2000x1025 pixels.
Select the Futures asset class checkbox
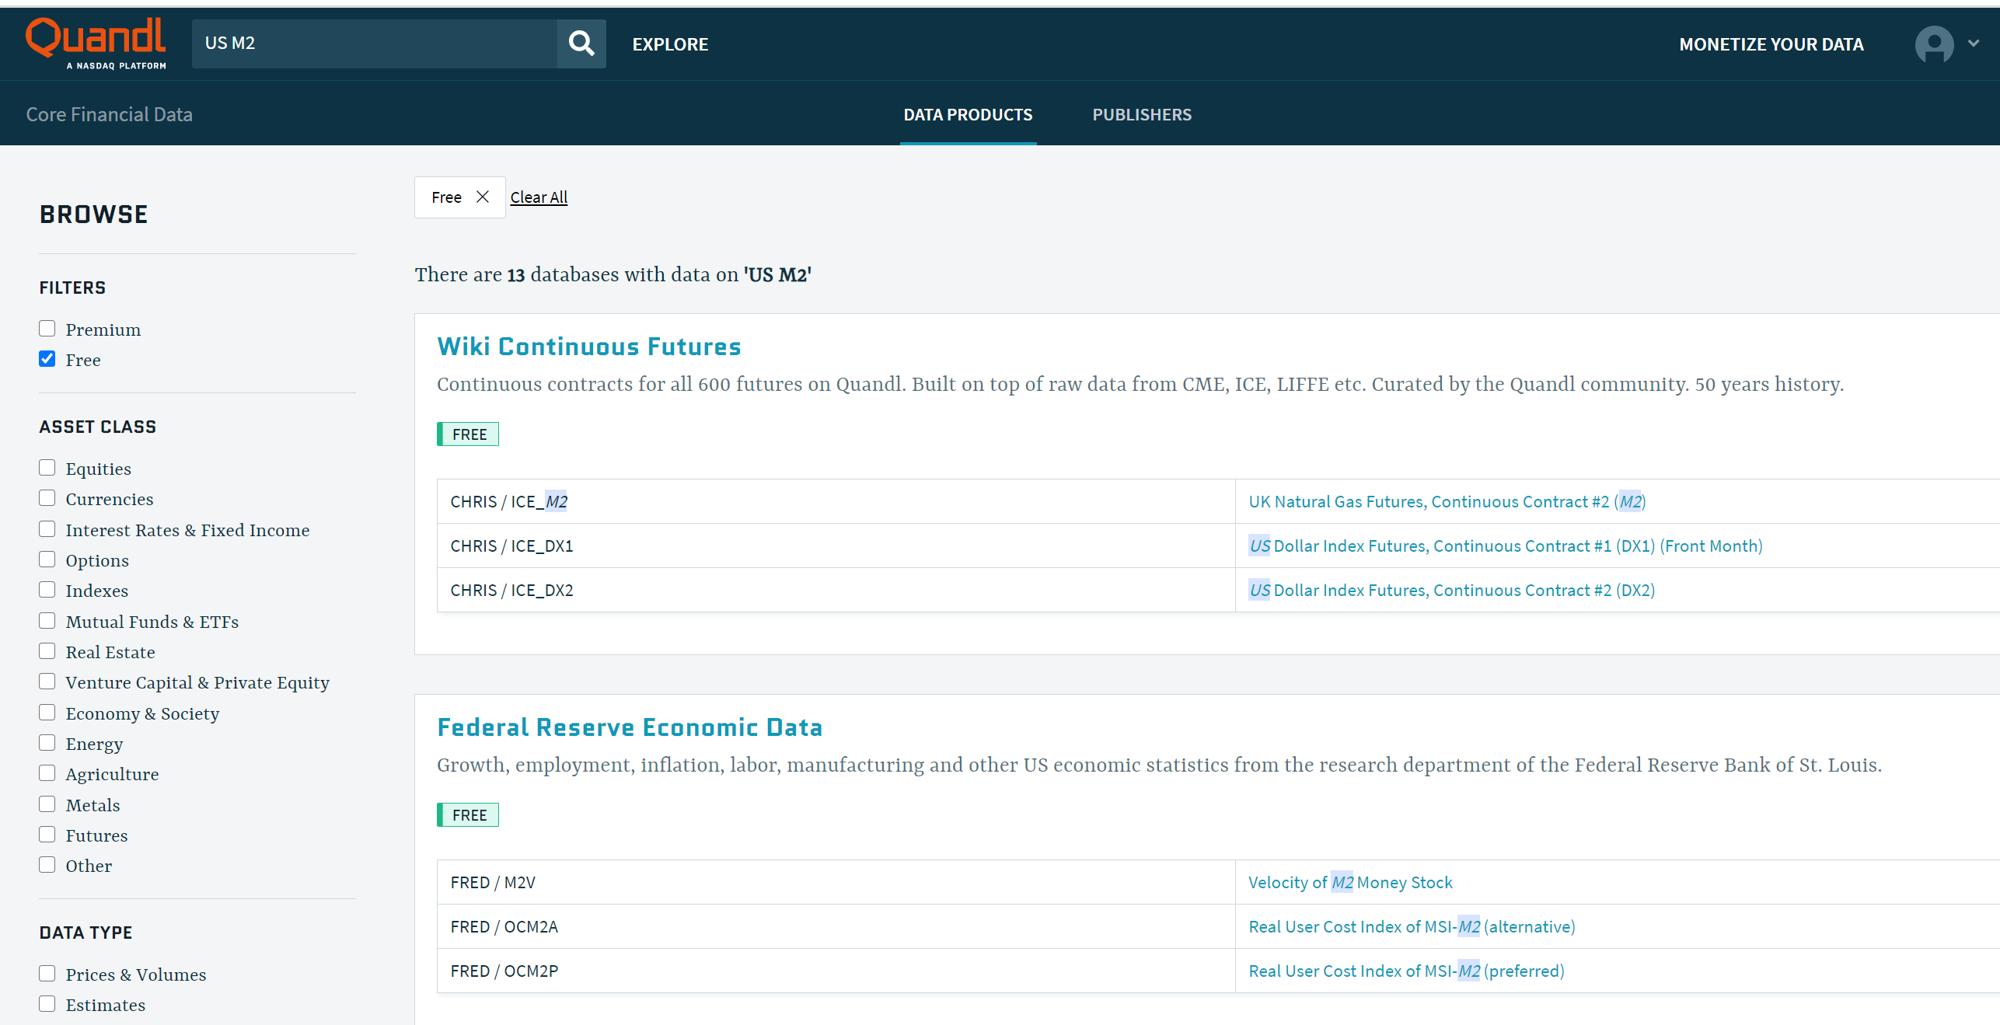(x=47, y=835)
